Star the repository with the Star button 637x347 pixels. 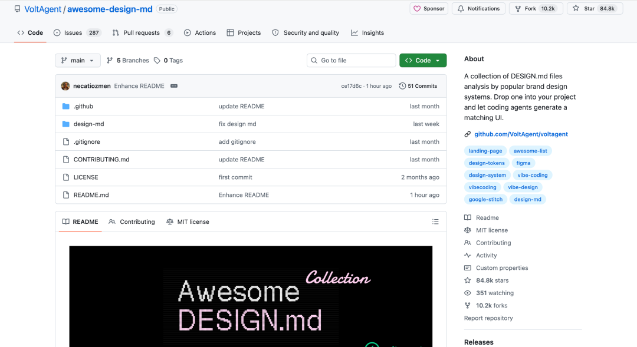point(595,8)
